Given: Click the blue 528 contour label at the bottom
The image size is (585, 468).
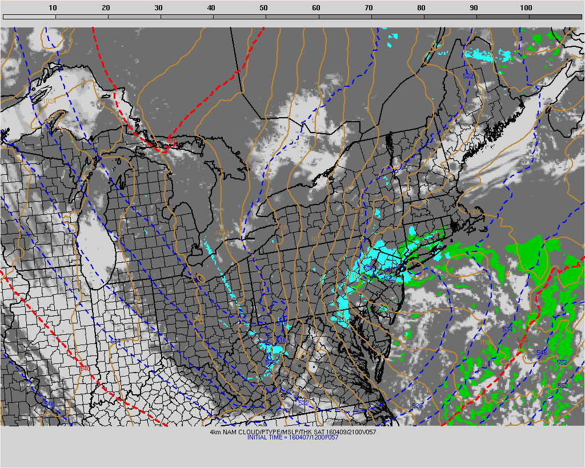Looking at the screenshot, I should pos(418,405).
